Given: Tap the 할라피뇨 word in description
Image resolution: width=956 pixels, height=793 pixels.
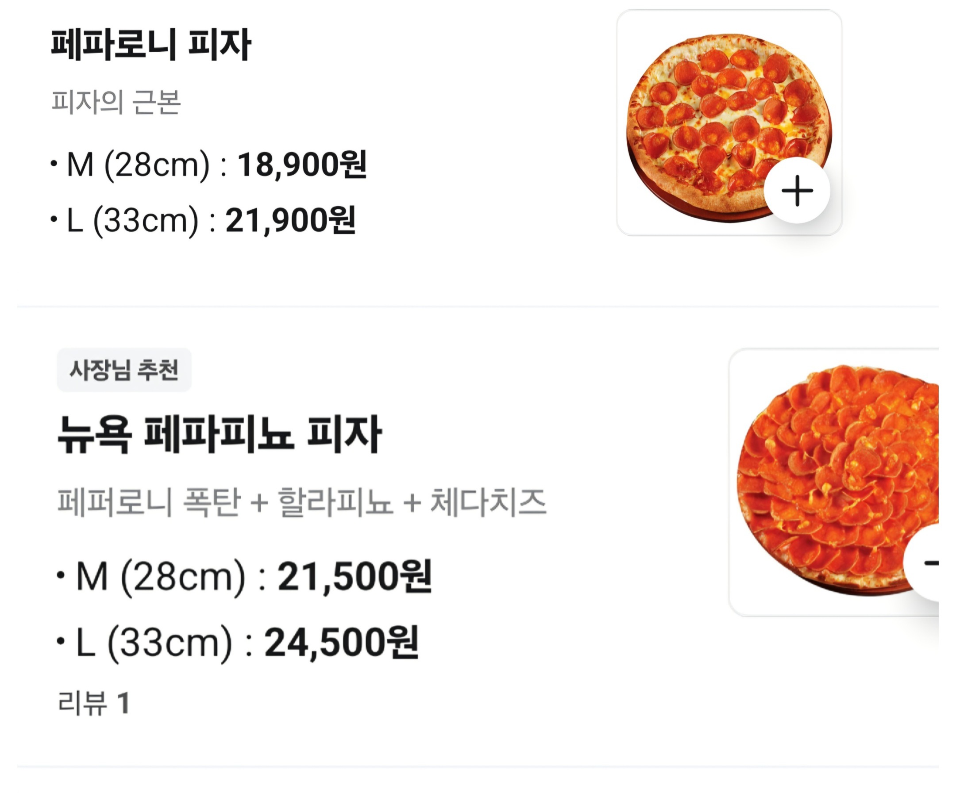Looking at the screenshot, I should (x=335, y=502).
